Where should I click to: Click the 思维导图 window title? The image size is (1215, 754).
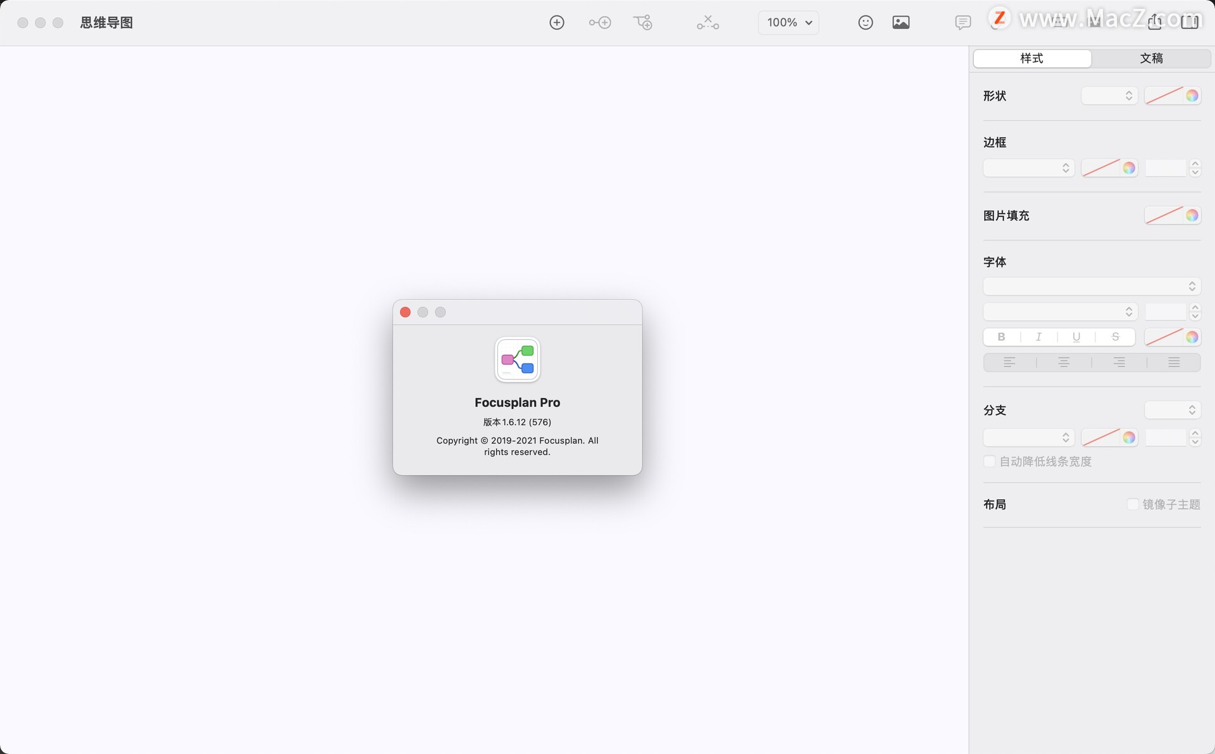[x=106, y=23]
